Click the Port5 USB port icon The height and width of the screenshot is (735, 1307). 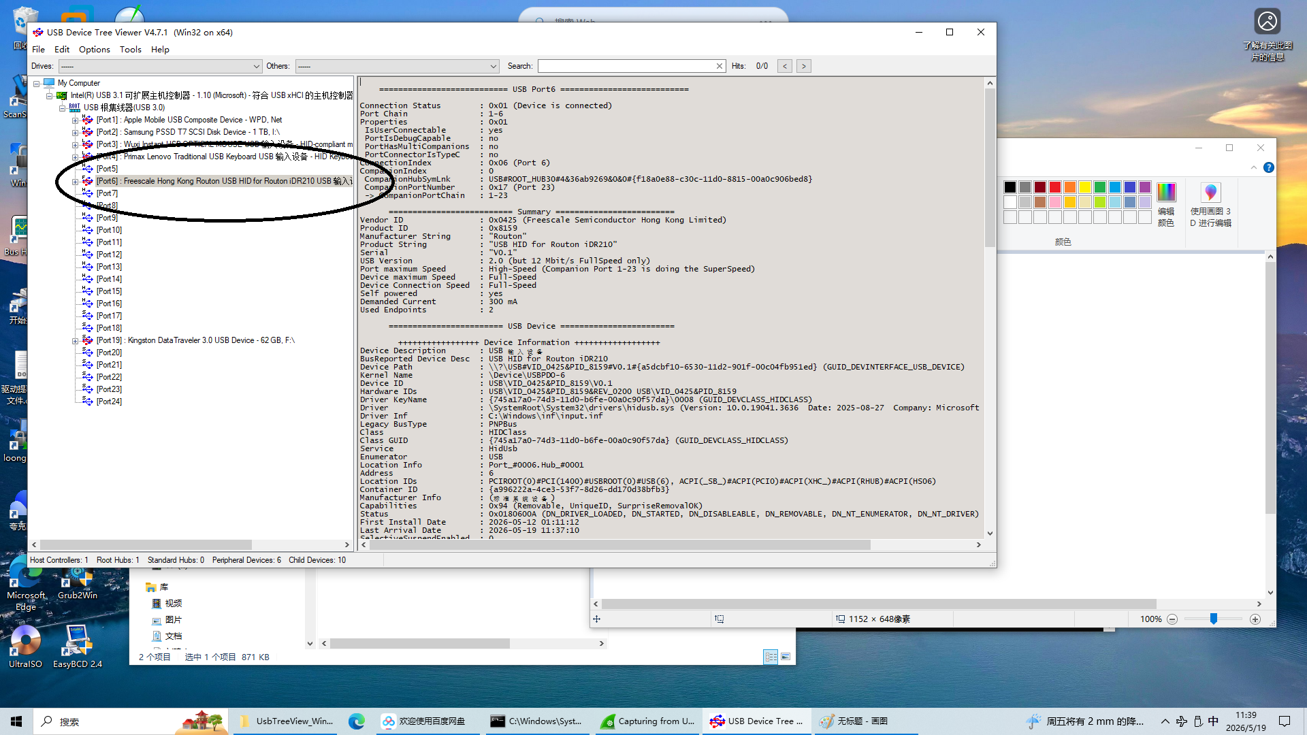[x=88, y=169]
